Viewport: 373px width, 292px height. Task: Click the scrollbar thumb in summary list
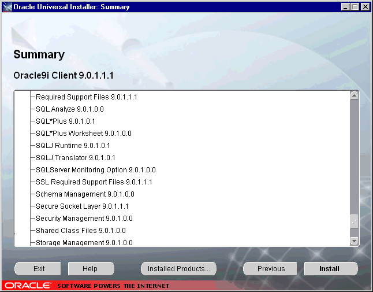point(354,221)
